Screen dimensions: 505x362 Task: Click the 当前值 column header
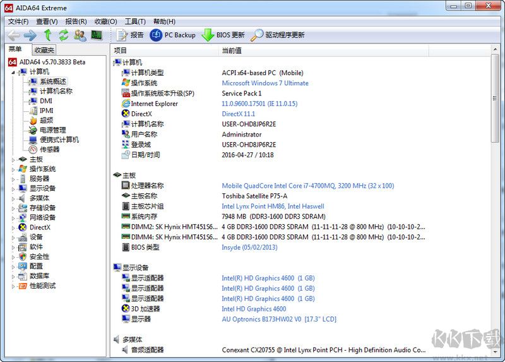pyautogui.click(x=232, y=50)
